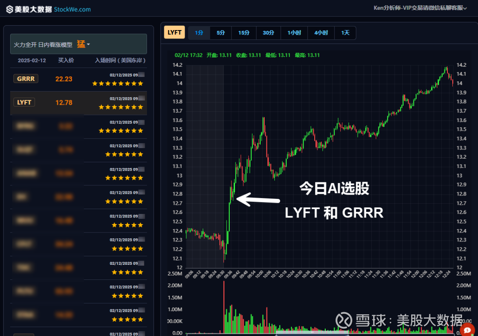478x336 pixels.
Task: Click the GRRR buy price 22.23
Action: [64, 79]
